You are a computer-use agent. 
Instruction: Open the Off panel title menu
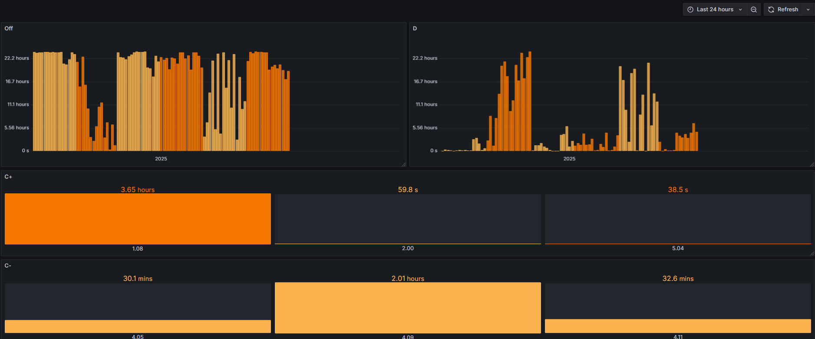[9, 28]
